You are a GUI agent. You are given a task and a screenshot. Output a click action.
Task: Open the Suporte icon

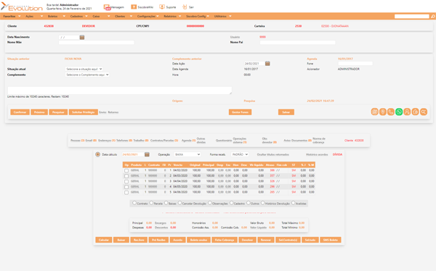[x=162, y=7]
